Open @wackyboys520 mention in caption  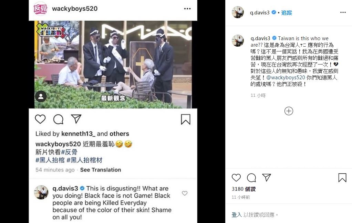[x=286, y=78]
